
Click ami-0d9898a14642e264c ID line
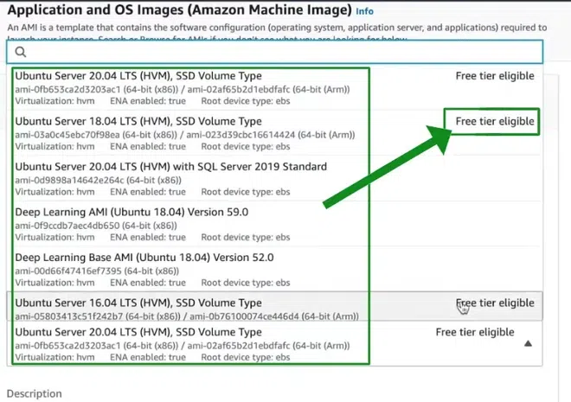pos(98,181)
